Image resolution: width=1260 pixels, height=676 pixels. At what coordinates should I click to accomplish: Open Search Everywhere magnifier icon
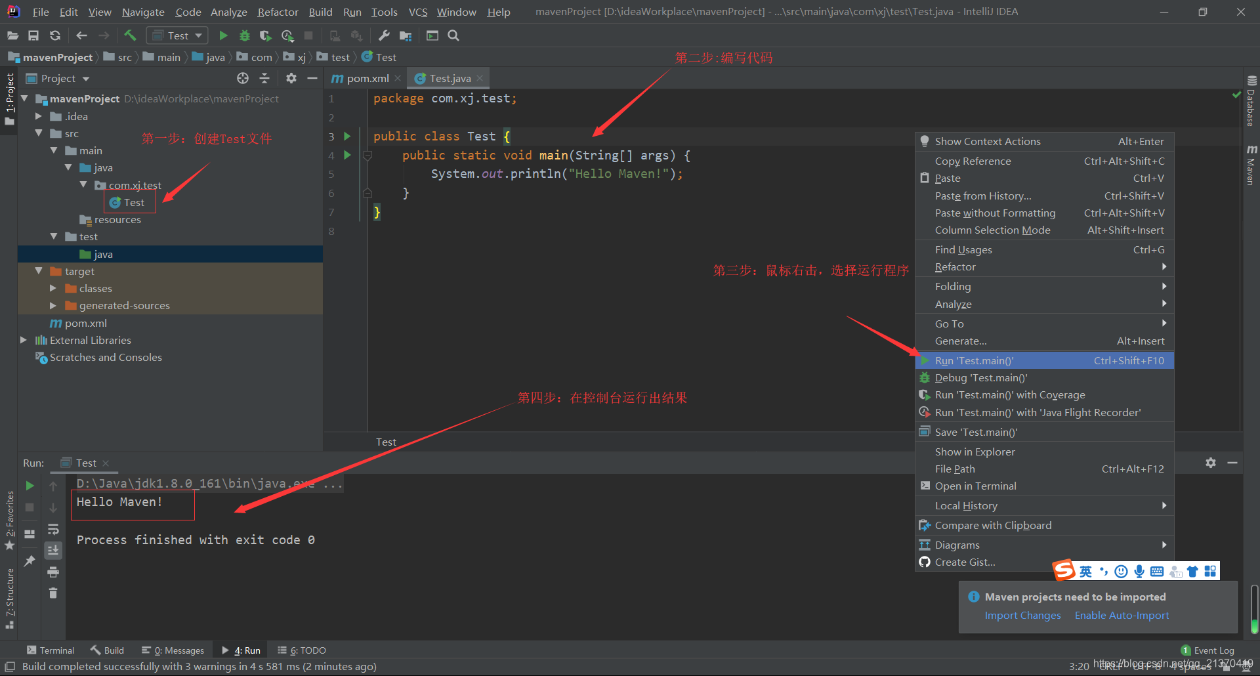453,35
